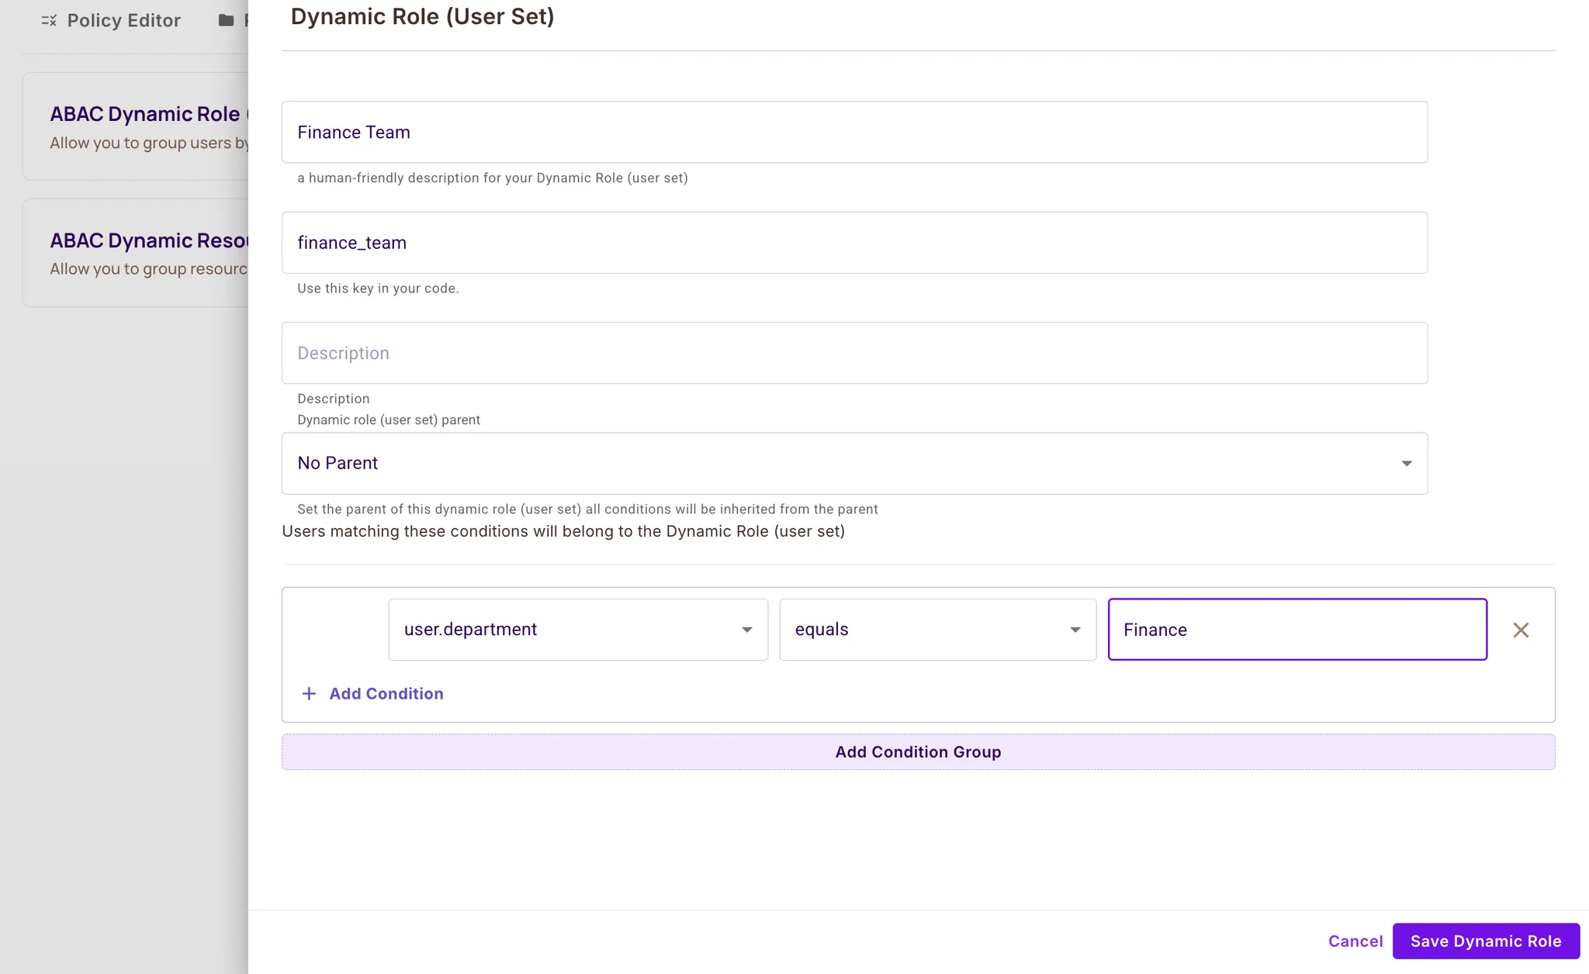The height and width of the screenshot is (974, 1589).
Task: Click the Policy Editor icon
Action: tap(49, 21)
